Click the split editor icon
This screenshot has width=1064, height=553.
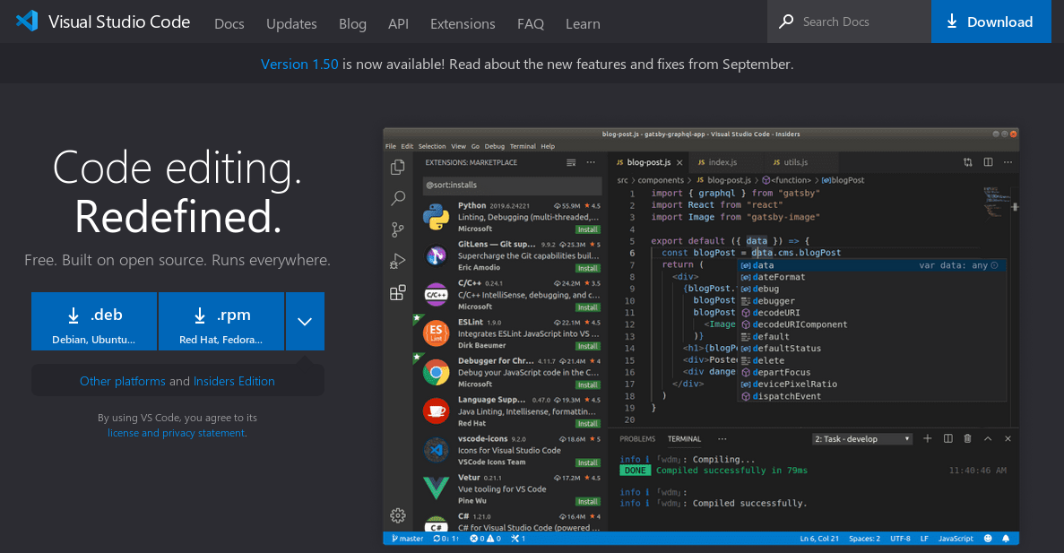tap(988, 162)
